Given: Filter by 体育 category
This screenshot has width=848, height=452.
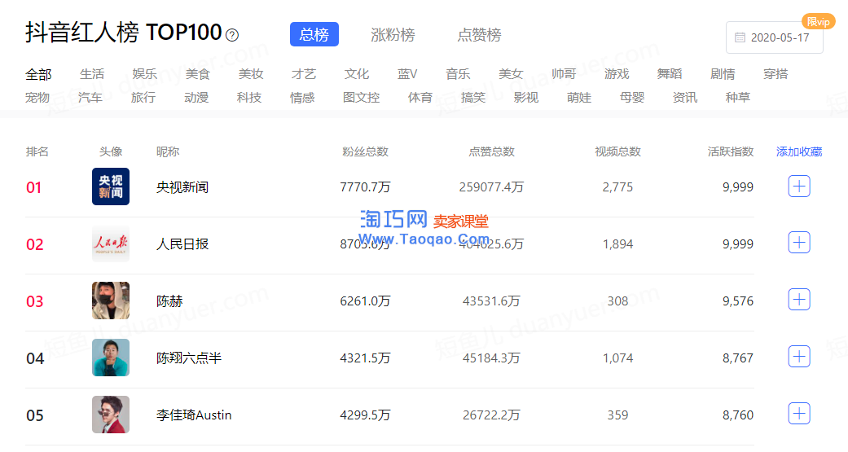Looking at the screenshot, I should (420, 97).
